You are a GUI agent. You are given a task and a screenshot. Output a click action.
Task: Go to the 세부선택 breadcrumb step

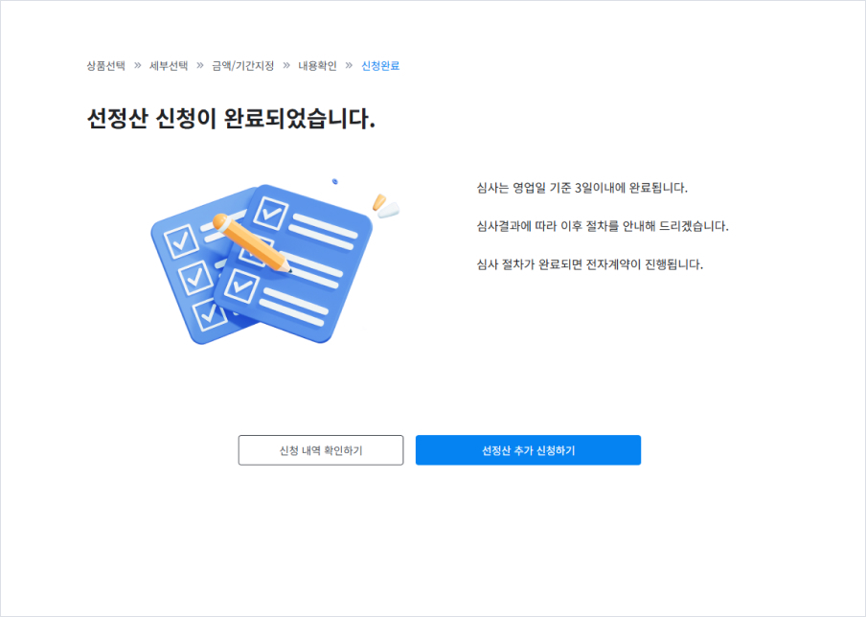169,66
